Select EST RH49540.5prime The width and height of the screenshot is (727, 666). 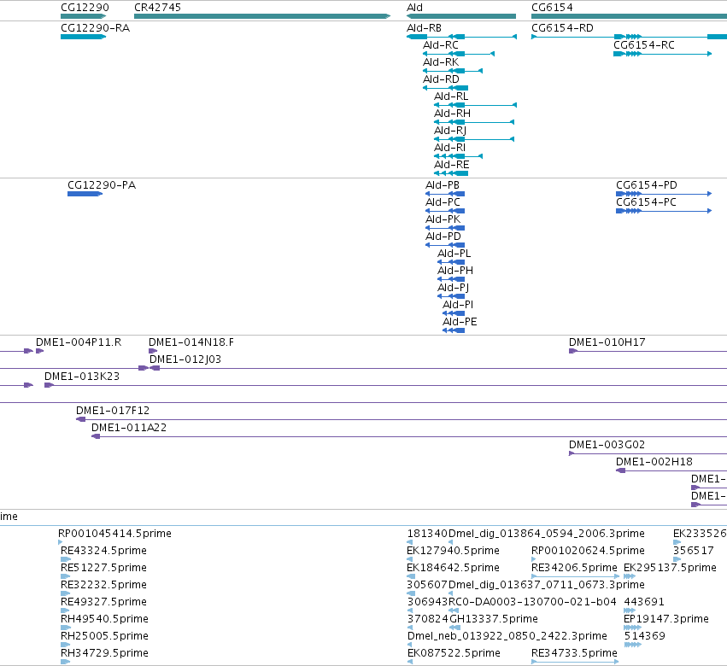click(x=66, y=628)
